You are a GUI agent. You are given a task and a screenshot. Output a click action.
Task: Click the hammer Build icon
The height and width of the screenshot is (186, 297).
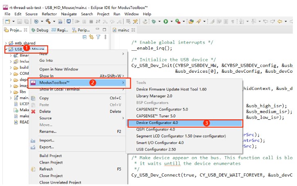[x=48, y=21]
